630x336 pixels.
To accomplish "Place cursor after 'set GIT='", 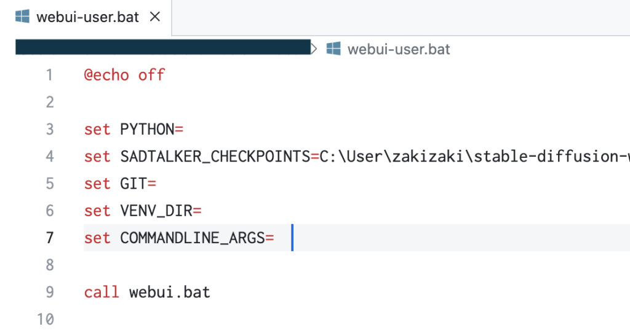I will pyautogui.click(x=157, y=184).
